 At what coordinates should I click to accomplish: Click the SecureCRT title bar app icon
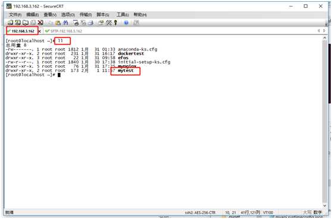click(9, 6)
